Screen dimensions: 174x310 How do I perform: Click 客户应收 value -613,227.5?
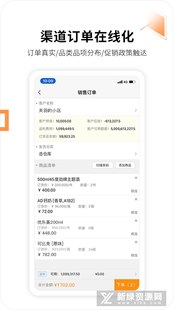coord(112,121)
